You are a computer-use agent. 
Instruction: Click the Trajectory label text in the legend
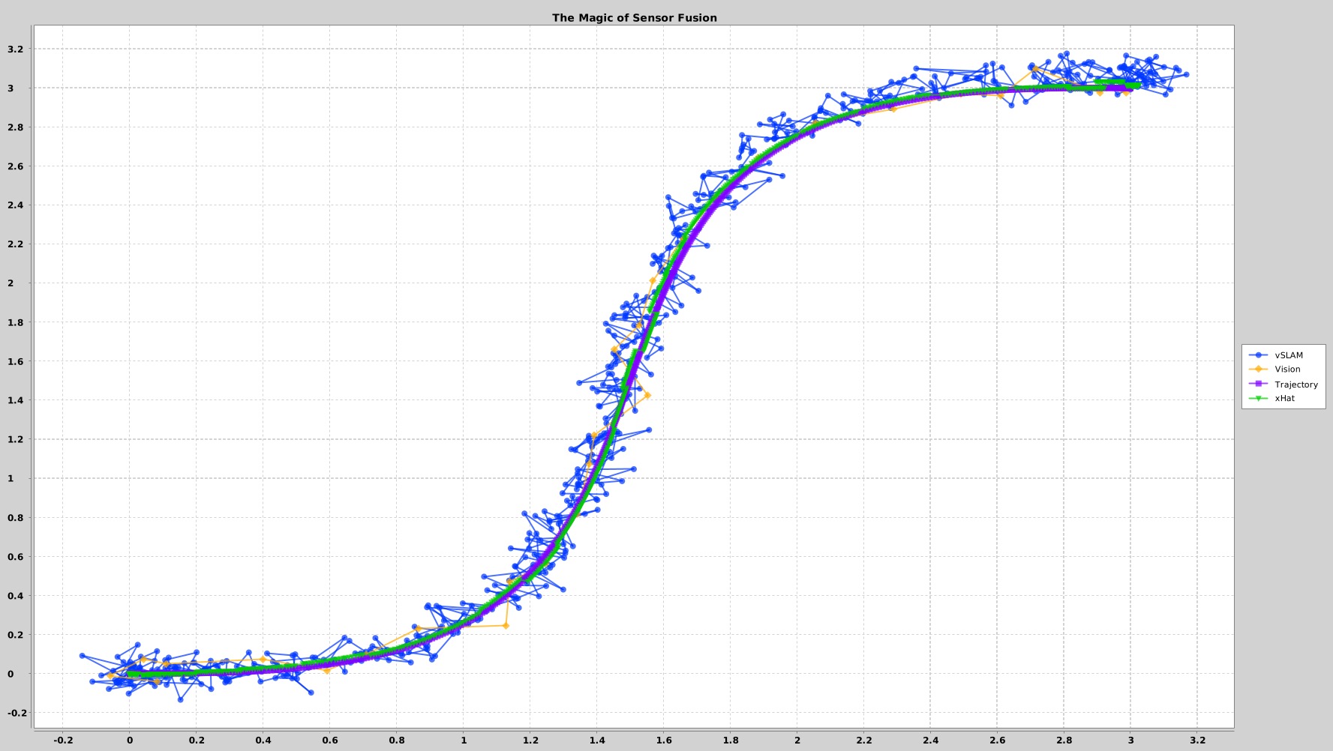1295,384
